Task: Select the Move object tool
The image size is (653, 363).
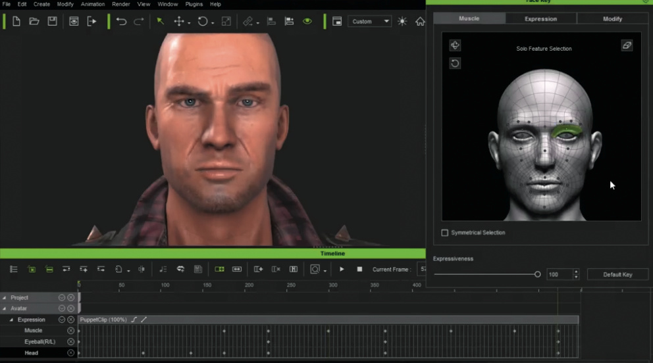Action: click(x=179, y=22)
